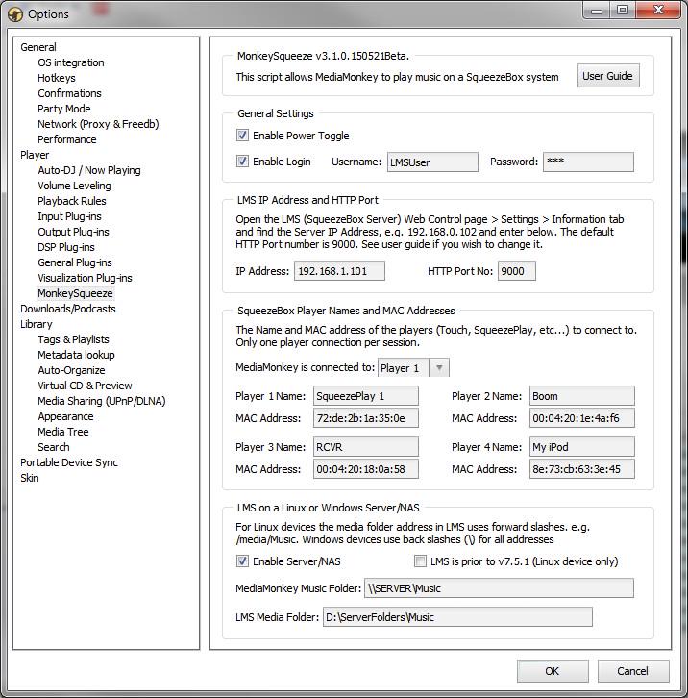The height and width of the screenshot is (698, 688).
Task: Open DSP Plug-ins settings
Action: 66,247
